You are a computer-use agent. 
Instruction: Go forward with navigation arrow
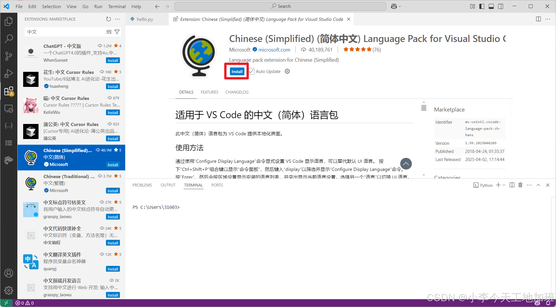[x=167, y=6]
